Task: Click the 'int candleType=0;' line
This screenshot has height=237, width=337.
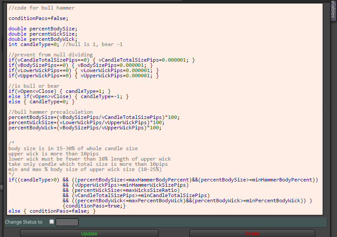Action: [66, 44]
